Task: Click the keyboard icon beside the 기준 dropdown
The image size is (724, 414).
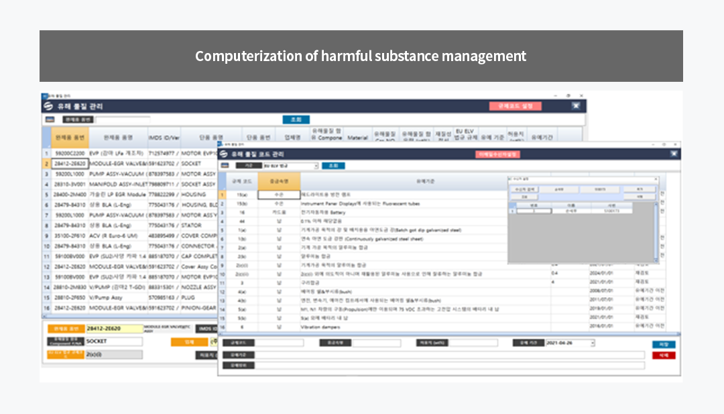Action: point(225,166)
